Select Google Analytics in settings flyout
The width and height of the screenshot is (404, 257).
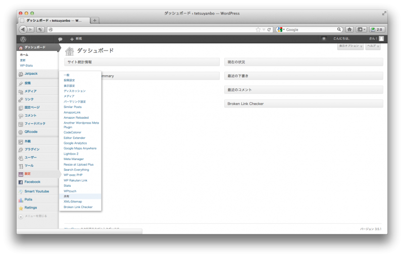(75, 143)
